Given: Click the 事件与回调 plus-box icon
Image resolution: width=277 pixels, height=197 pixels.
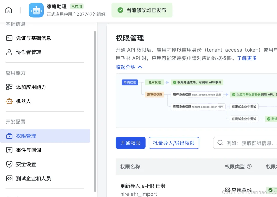Looking at the screenshot, I should 9,150.
